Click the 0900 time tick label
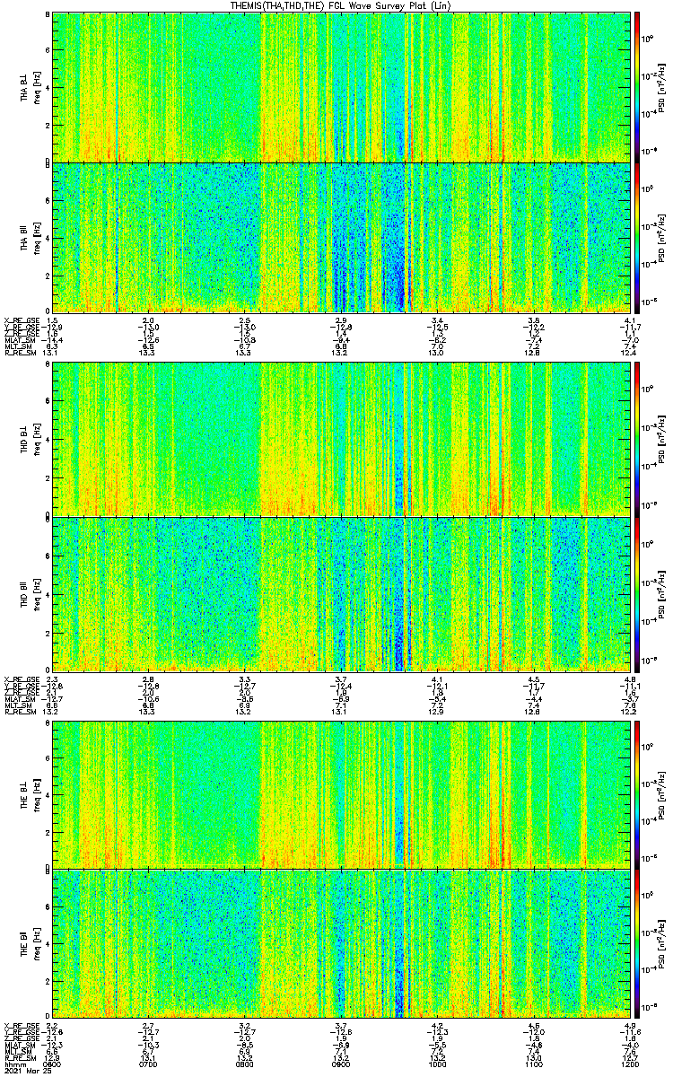Viewport: 673px width, 1077px height. [x=341, y=1064]
